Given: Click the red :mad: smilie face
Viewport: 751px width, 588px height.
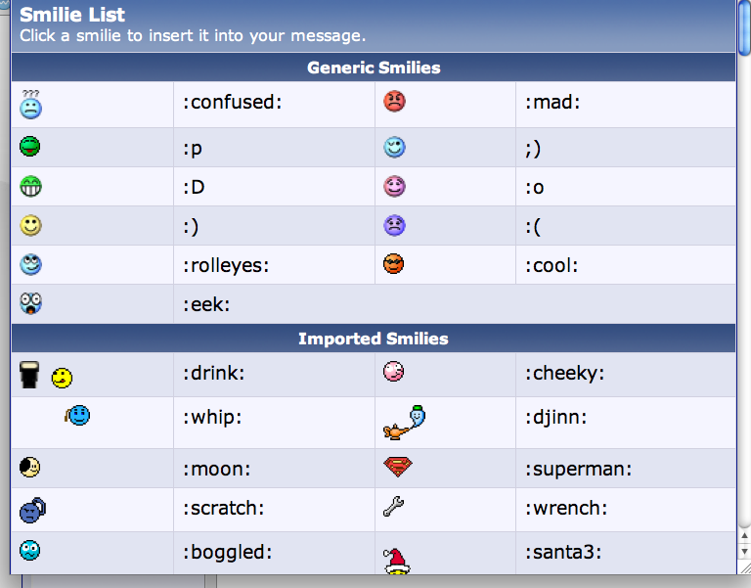Looking at the screenshot, I should point(395,102).
